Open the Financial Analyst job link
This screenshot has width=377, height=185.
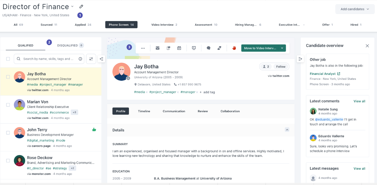[x=323, y=73]
